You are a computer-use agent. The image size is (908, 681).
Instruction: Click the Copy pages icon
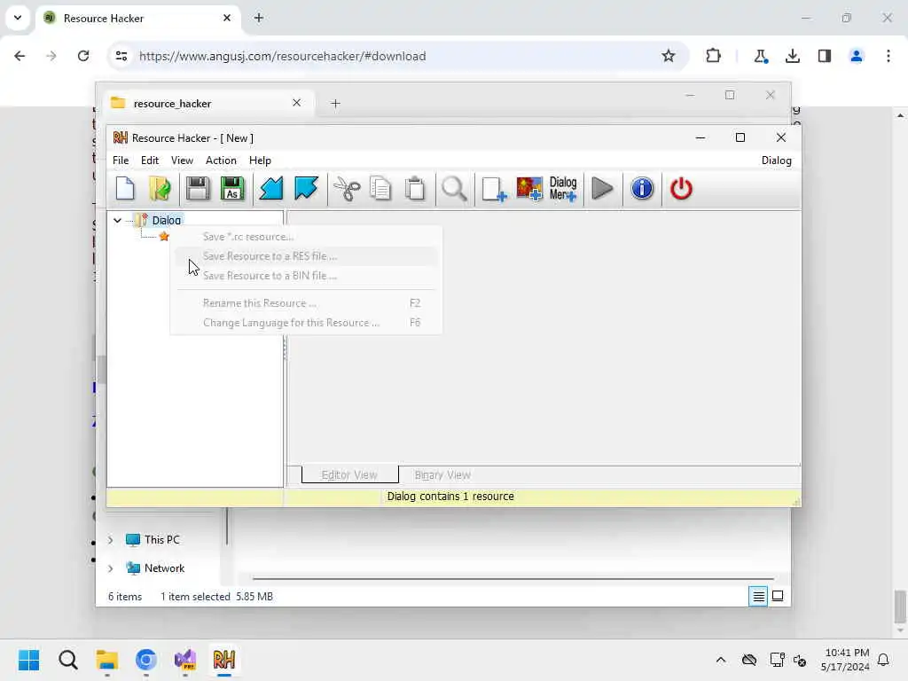coord(380,189)
